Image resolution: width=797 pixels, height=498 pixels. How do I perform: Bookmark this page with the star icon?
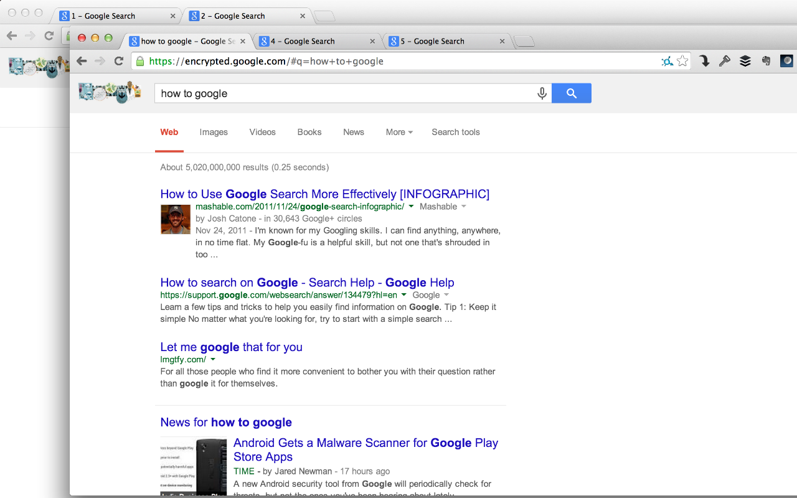click(682, 61)
